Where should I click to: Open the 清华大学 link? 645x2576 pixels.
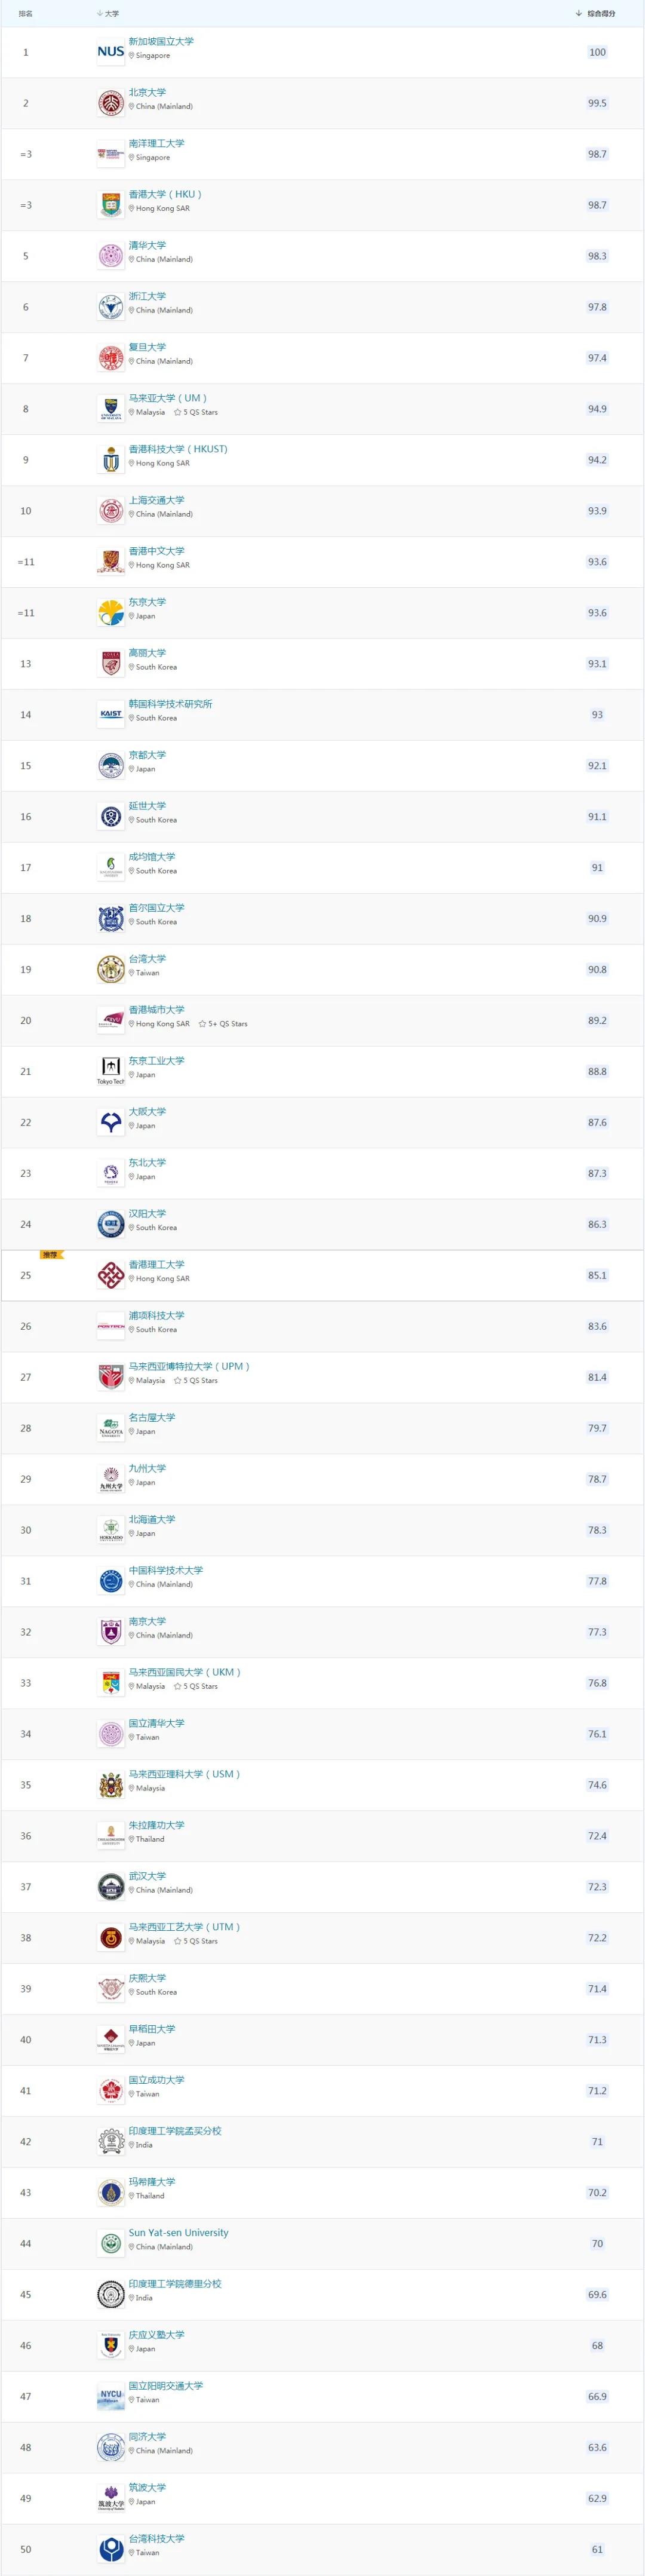[x=147, y=245]
